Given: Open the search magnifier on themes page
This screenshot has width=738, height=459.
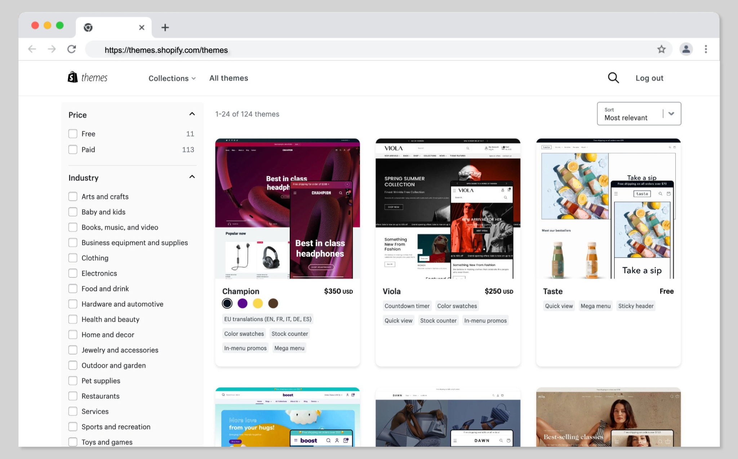Looking at the screenshot, I should pos(613,78).
